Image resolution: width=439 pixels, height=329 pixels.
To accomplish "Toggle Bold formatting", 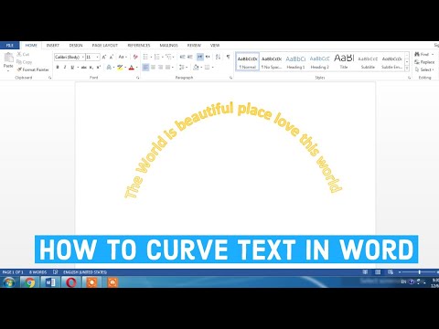I will (x=58, y=68).
